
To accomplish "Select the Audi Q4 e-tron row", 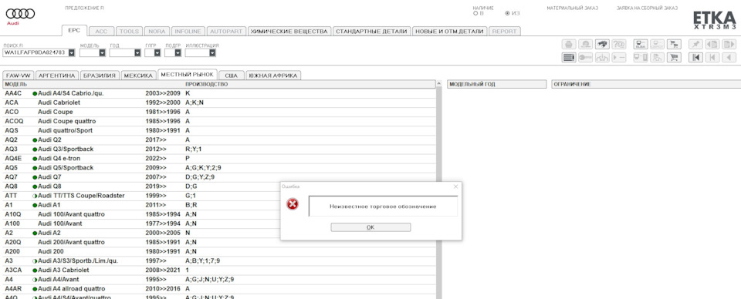I will [x=219, y=159].
